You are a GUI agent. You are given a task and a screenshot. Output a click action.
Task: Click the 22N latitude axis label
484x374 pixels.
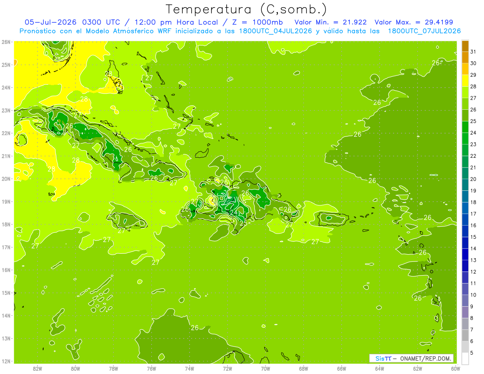pyautogui.click(x=6, y=133)
